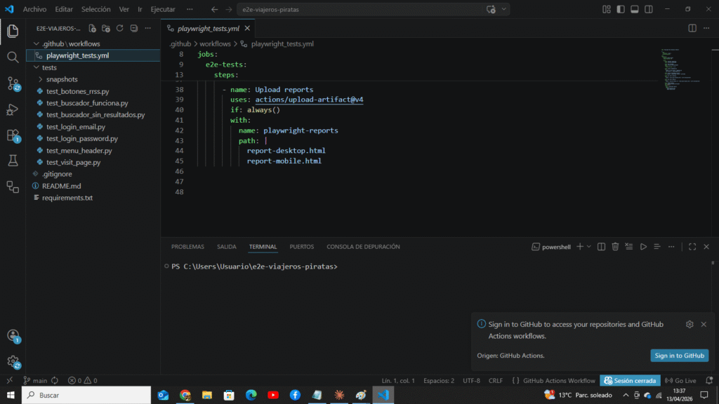Toggle primary side bar visibility
This screenshot has height=404, width=719.
click(621, 9)
